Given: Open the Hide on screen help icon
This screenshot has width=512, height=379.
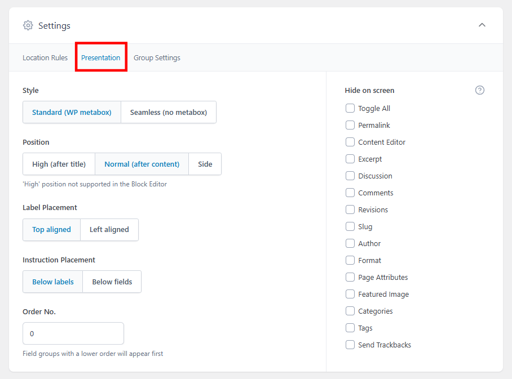Looking at the screenshot, I should click(480, 90).
